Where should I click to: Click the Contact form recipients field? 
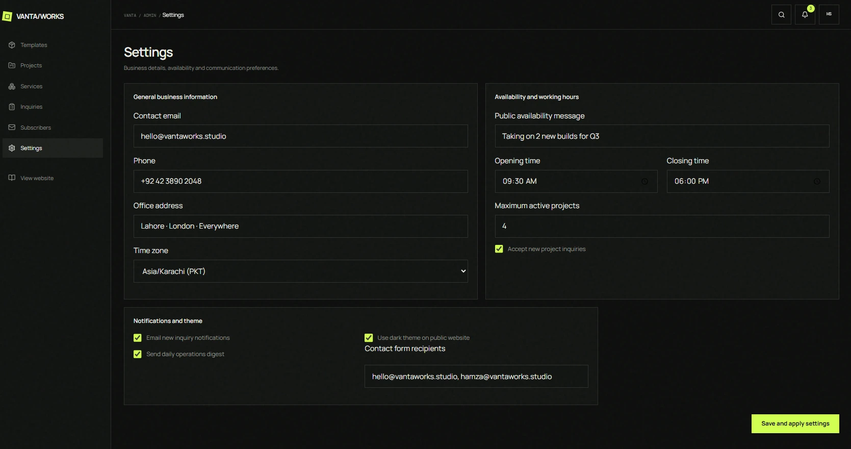[476, 377]
